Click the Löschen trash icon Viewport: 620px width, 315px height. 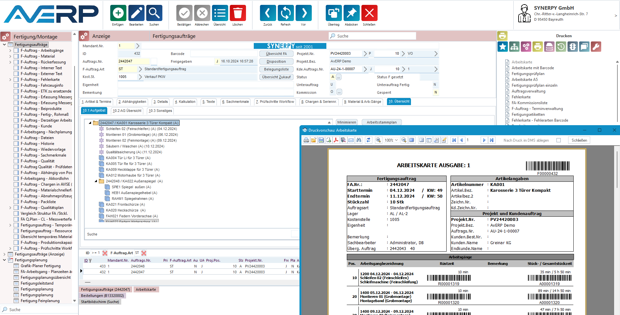pos(238,13)
